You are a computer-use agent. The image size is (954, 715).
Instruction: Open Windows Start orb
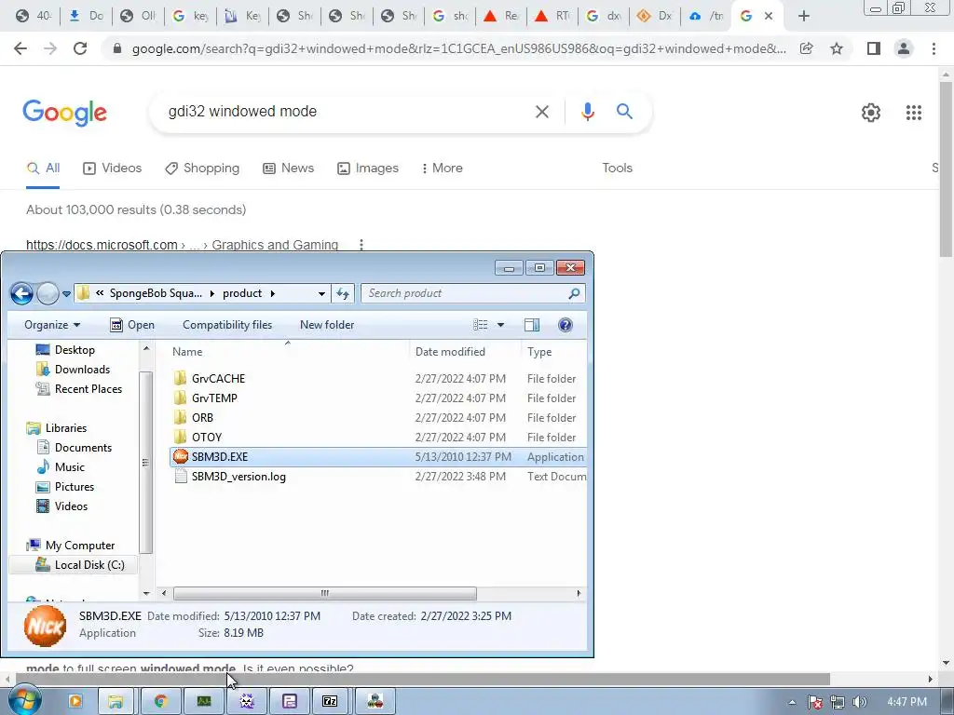pyautogui.click(x=24, y=701)
